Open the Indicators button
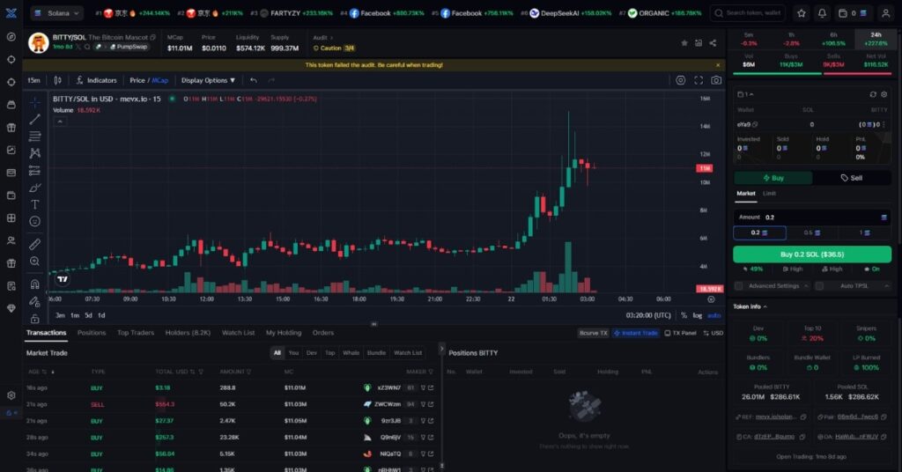This screenshot has height=472, width=902. [97, 80]
